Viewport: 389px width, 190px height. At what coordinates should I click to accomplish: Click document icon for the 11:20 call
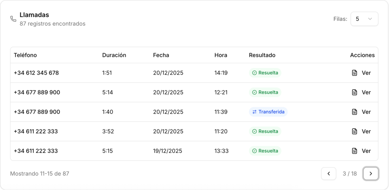pos(354,131)
